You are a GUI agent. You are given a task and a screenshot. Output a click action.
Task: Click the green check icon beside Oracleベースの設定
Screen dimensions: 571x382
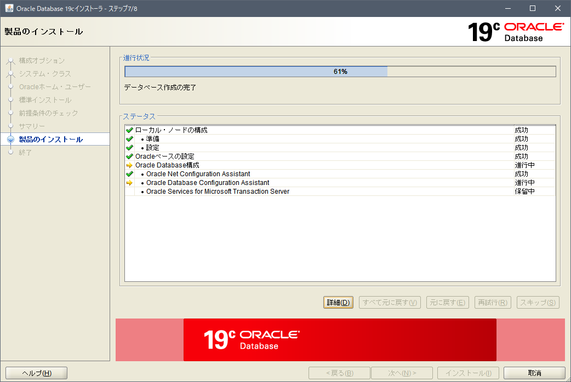[x=129, y=156]
